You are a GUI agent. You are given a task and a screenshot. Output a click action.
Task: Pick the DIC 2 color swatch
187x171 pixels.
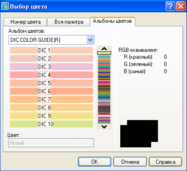click(x=51, y=59)
